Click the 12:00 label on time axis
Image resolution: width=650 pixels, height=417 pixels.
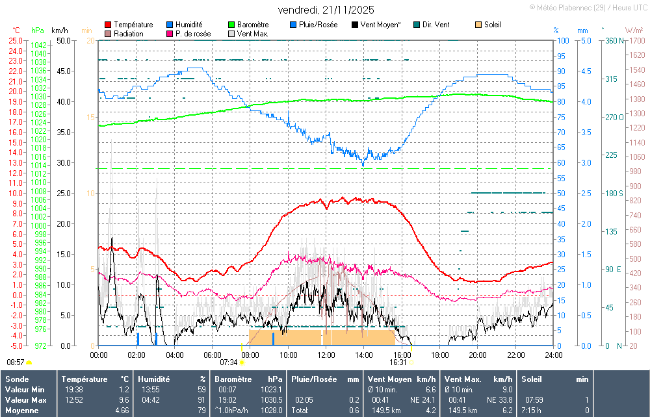(326, 355)
